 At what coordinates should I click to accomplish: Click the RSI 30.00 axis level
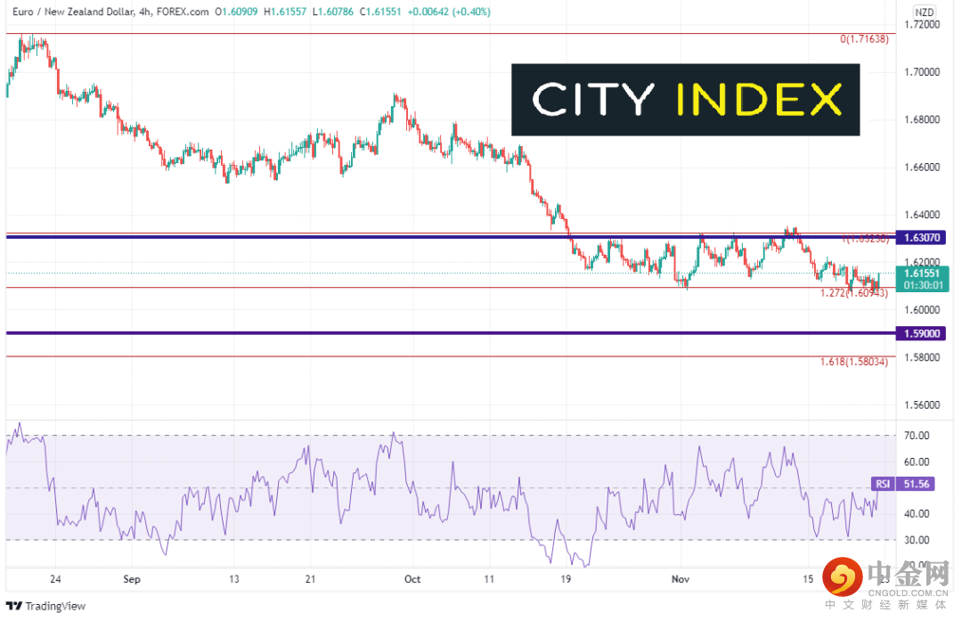[x=917, y=540]
